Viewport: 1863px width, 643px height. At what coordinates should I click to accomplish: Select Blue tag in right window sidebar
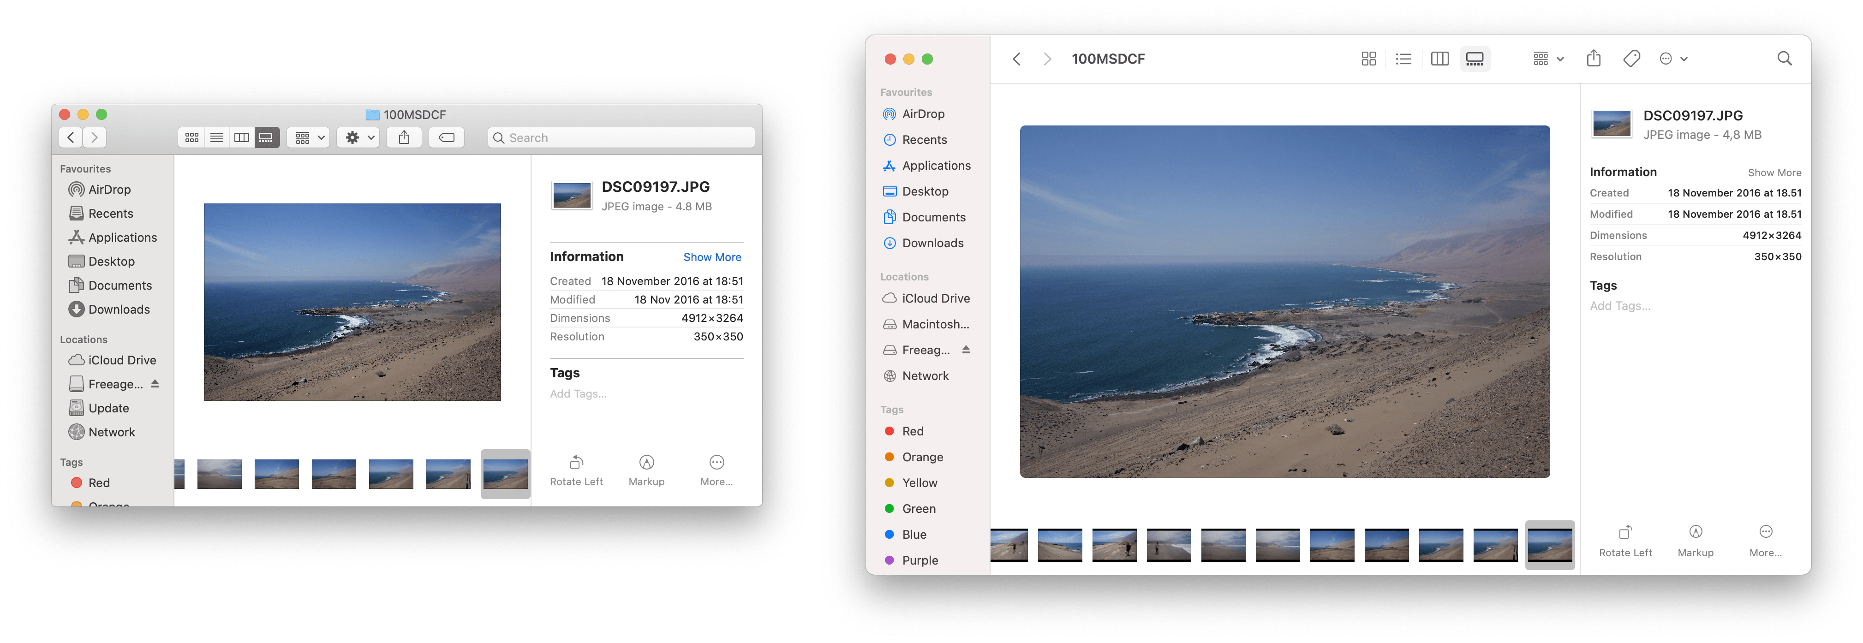pos(906,535)
